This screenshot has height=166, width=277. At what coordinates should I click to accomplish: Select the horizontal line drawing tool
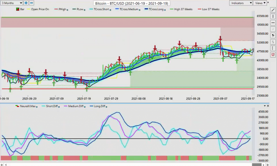tap(273, 23)
